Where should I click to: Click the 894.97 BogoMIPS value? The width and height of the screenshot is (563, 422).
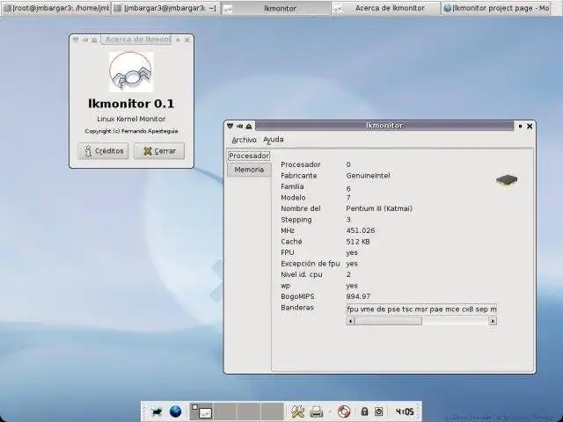coord(358,296)
